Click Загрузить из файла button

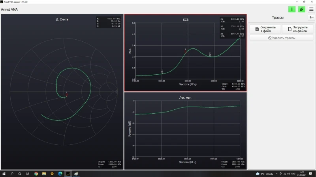(x=297, y=29)
